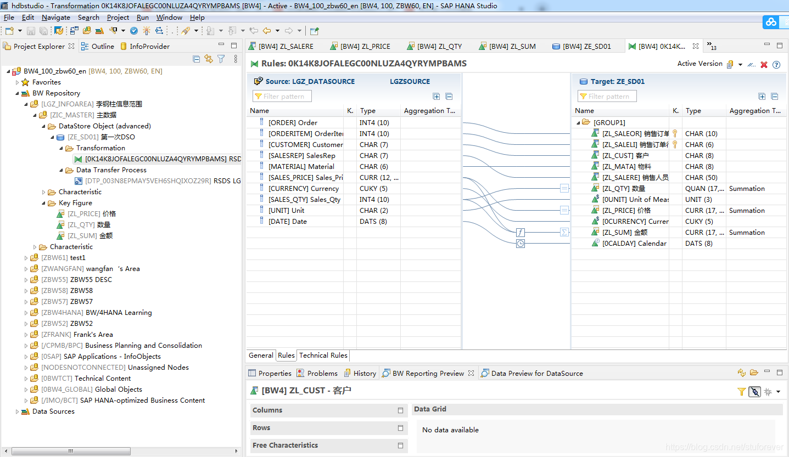
Task: Select the [SALES_PRICE] source field row
Action: click(x=354, y=178)
